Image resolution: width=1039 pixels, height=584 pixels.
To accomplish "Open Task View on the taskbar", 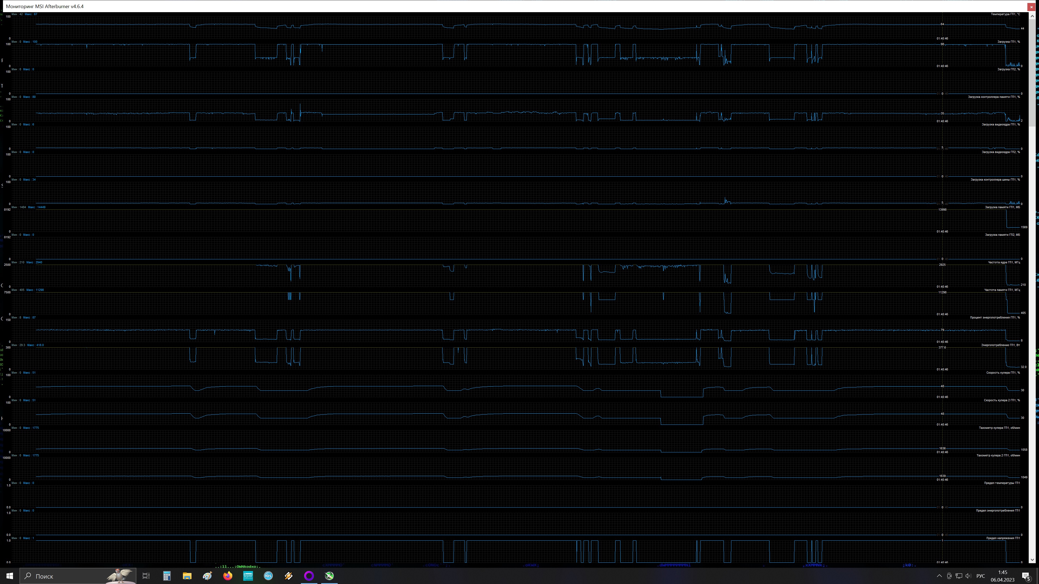I will pyautogui.click(x=146, y=576).
